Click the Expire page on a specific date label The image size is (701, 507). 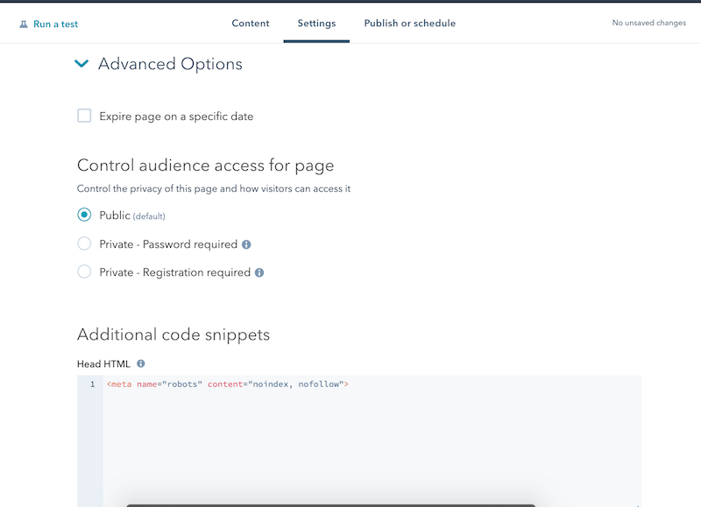[176, 116]
